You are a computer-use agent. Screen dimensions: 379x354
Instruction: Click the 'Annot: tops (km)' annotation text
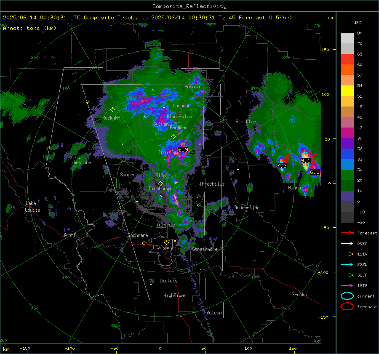[29, 28]
